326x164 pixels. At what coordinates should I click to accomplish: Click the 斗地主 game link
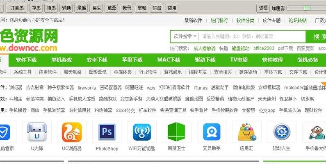(x=16, y=99)
